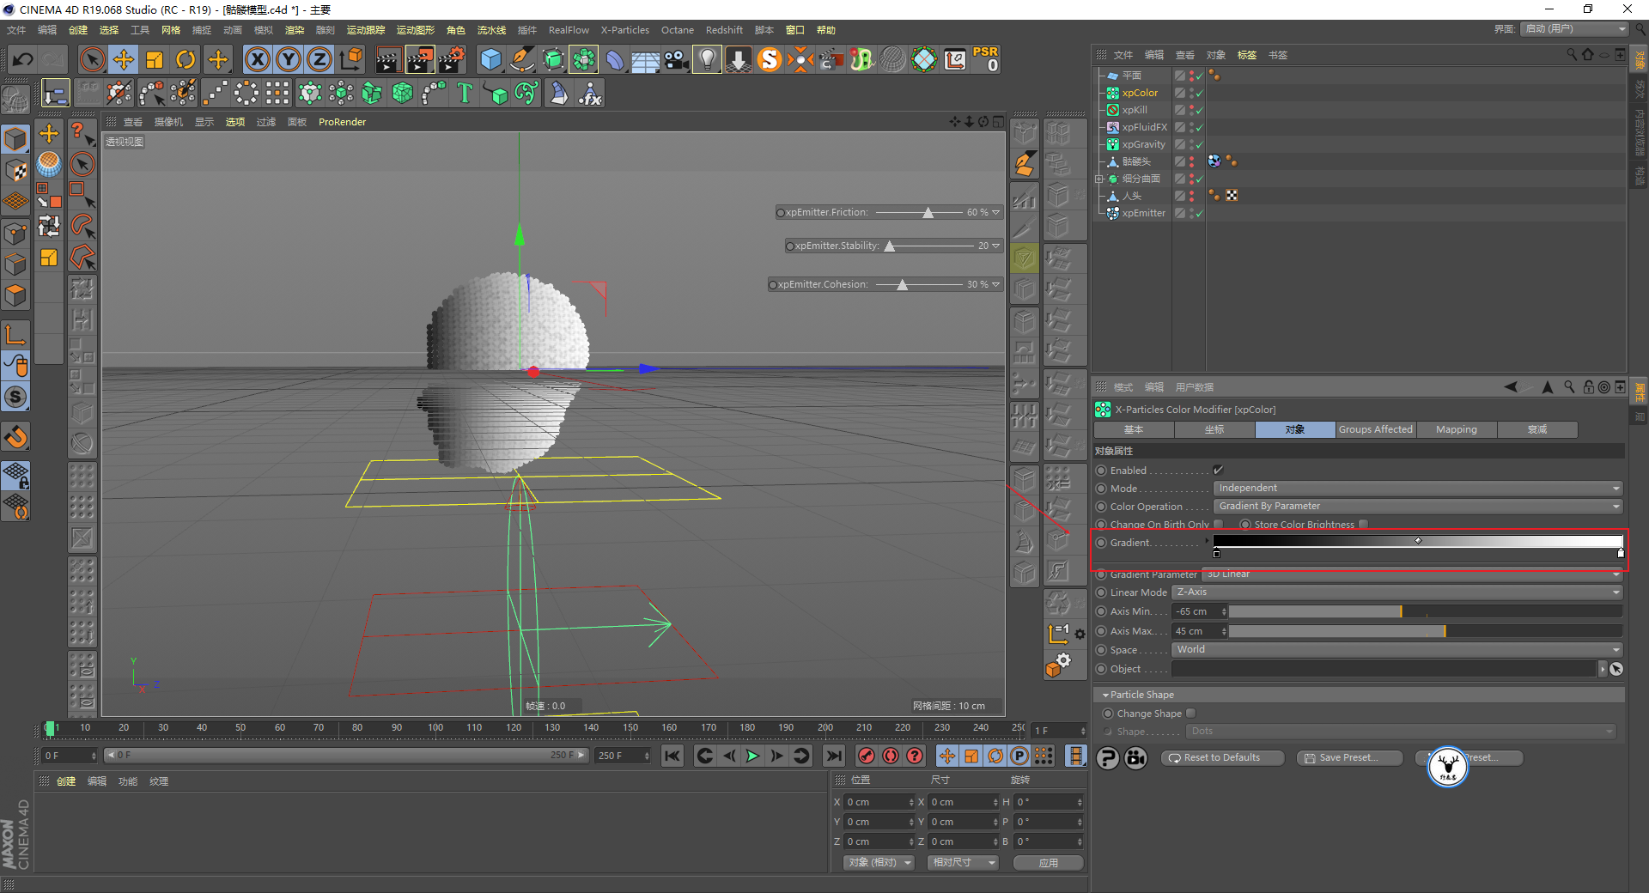
Task: Switch to the Mapping tab
Action: coord(1457,429)
